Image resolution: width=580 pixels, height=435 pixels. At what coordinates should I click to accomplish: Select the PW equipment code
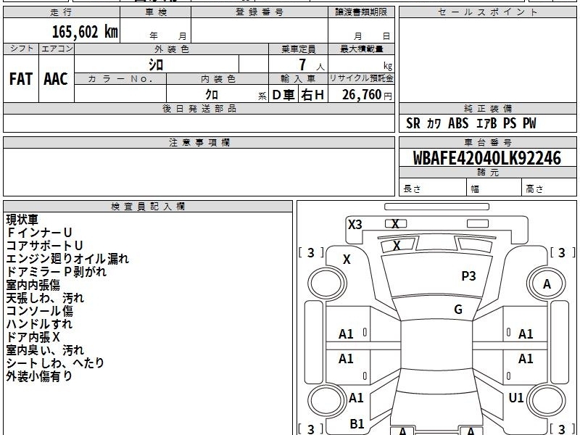point(529,123)
